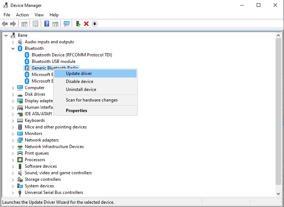Click the Back arrow toolbar icon

[5, 24]
